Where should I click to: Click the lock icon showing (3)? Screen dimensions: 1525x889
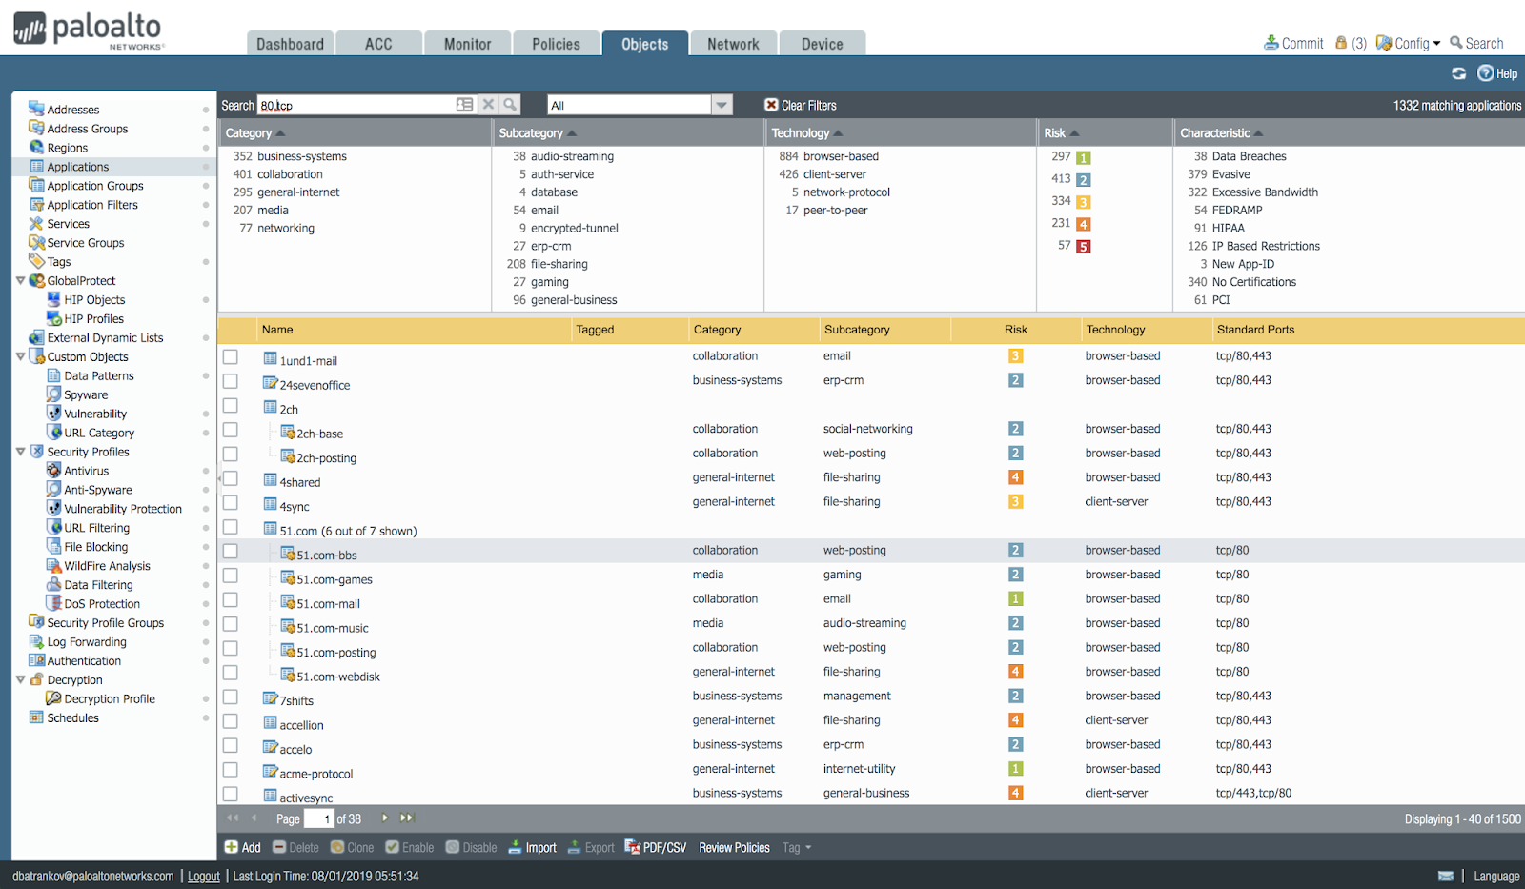coord(1341,43)
